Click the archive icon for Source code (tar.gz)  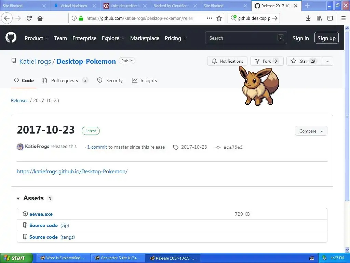25,237
